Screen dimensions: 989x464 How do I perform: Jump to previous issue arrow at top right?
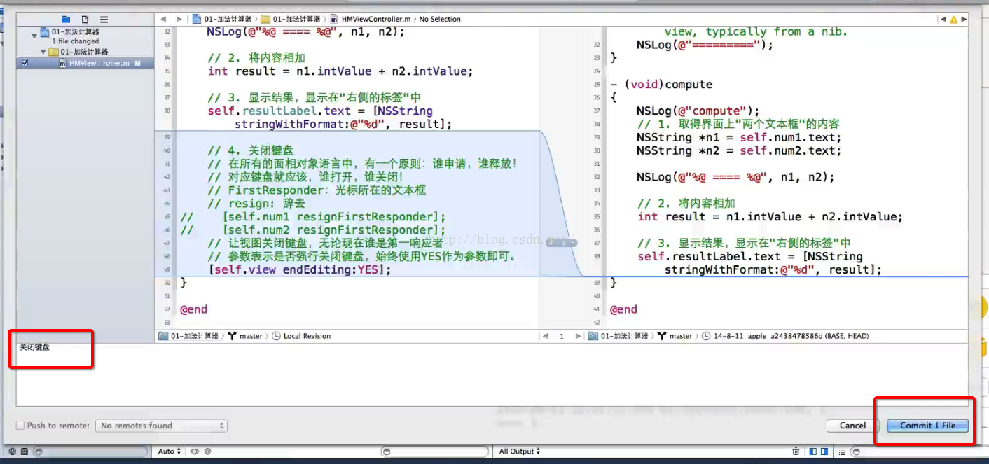pos(943,19)
